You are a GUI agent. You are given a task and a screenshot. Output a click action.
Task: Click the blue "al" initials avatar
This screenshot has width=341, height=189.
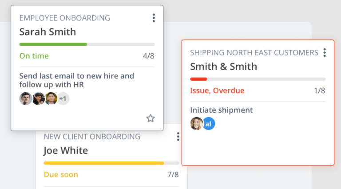click(x=208, y=124)
